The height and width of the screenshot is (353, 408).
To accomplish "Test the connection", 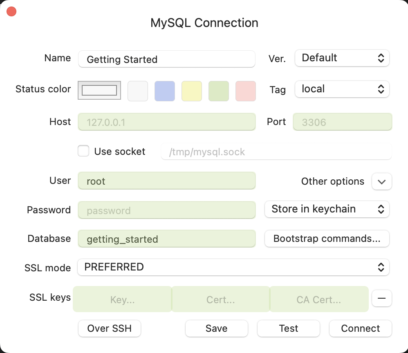I will pyautogui.click(x=288, y=328).
